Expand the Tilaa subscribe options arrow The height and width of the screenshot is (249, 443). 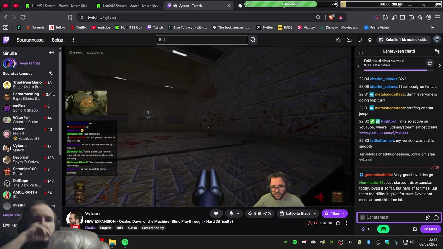click(344, 213)
